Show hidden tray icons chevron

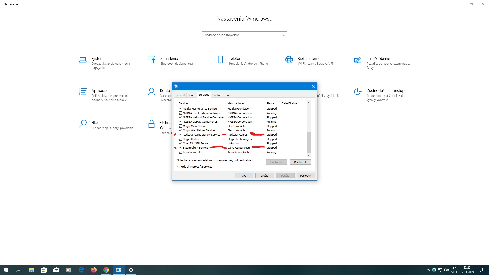(x=428, y=270)
